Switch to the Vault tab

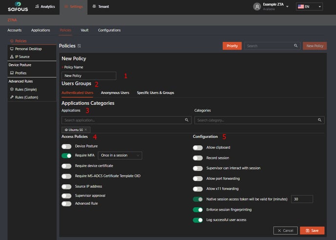(x=84, y=30)
